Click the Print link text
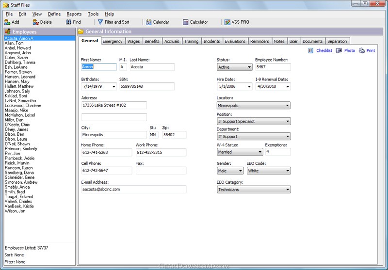Image resolution: width=388 pixels, height=270 pixels. pos(371,50)
